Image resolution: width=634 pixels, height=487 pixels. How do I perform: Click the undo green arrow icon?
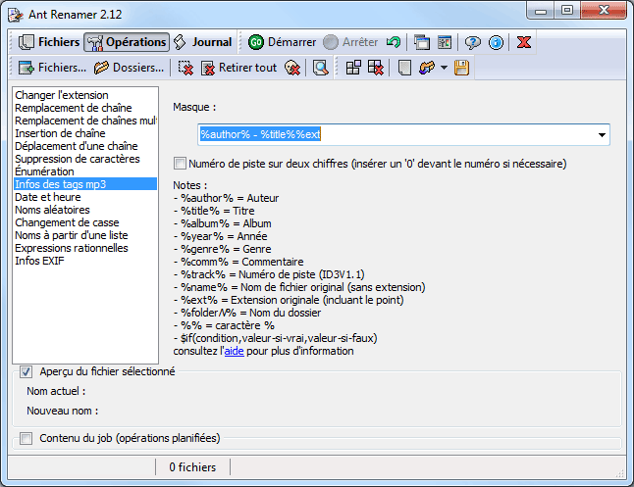[394, 42]
